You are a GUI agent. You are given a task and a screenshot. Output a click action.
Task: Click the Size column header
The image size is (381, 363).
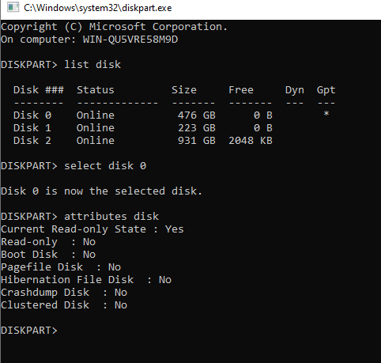pos(184,90)
